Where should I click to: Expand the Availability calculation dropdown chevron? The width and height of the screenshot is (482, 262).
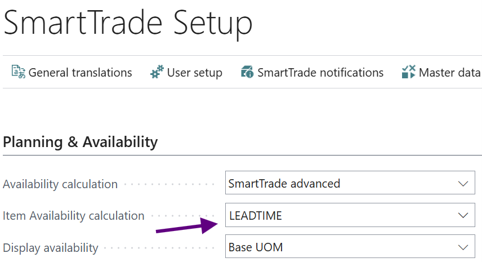[463, 184]
